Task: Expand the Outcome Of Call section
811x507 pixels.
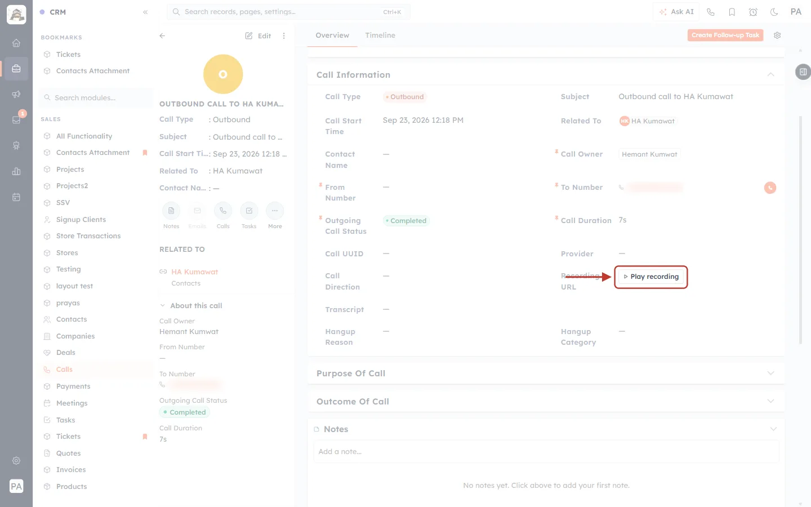Action: (770, 401)
